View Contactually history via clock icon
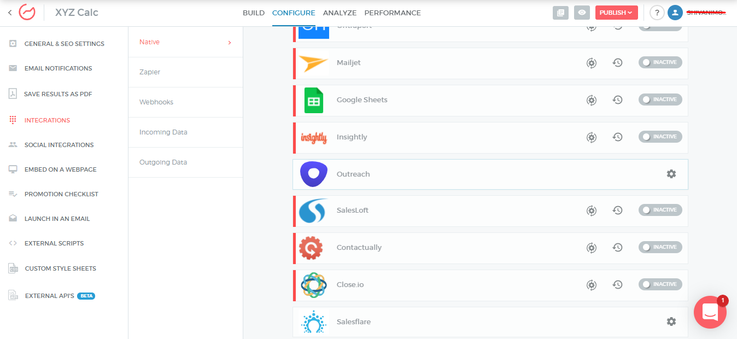 pyautogui.click(x=617, y=248)
